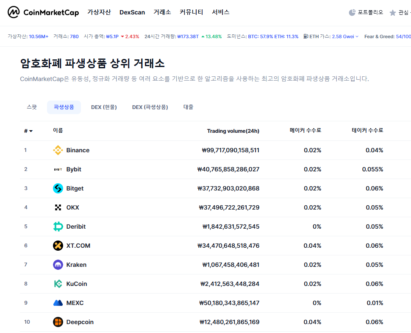Image resolution: width=411 pixels, height=333 pixels.
Task: Click the 24h volume ₩173.38T value
Action: coord(188,36)
